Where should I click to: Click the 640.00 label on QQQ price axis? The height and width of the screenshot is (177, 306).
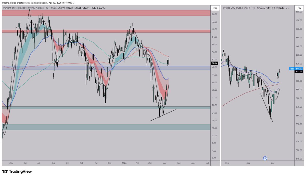[x=299, y=46]
